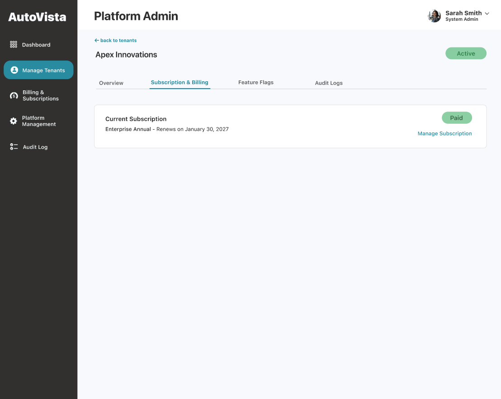Click the Manage Tenants person icon
The width and height of the screenshot is (501, 399).
[14, 70]
